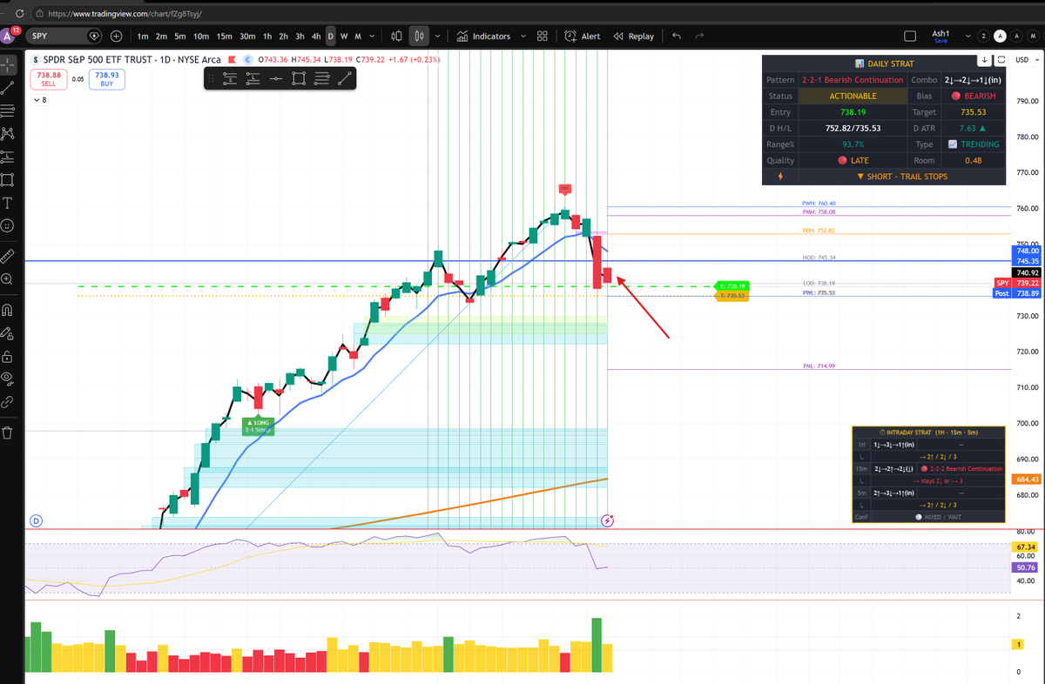Select the bars chart style
Image resolution: width=1045 pixels, height=684 pixels.
pyautogui.click(x=396, y=37)
